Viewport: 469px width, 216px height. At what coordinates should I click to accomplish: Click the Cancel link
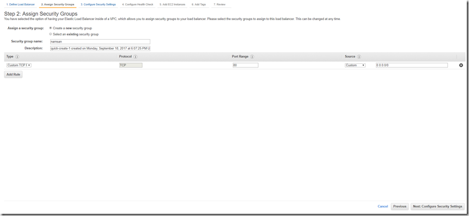382,206
